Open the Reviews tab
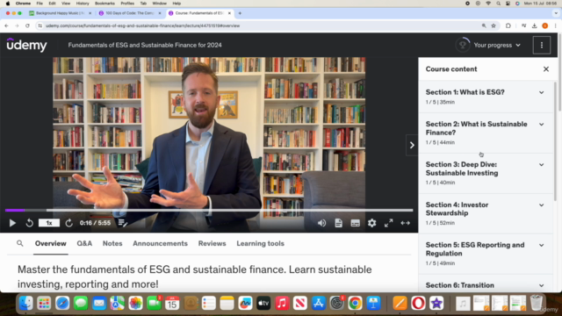 point(213,244)
